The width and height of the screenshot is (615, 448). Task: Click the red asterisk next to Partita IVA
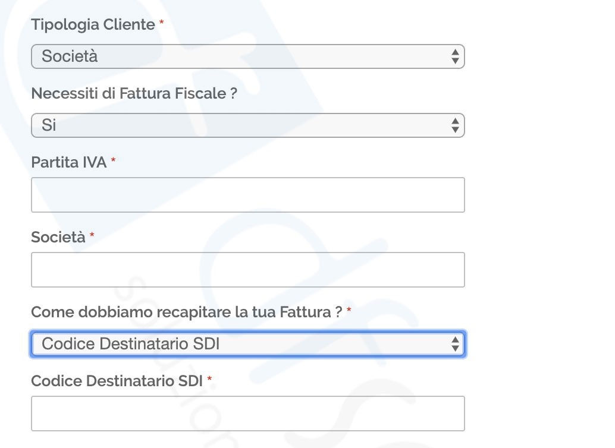click(x=113, y=160)
